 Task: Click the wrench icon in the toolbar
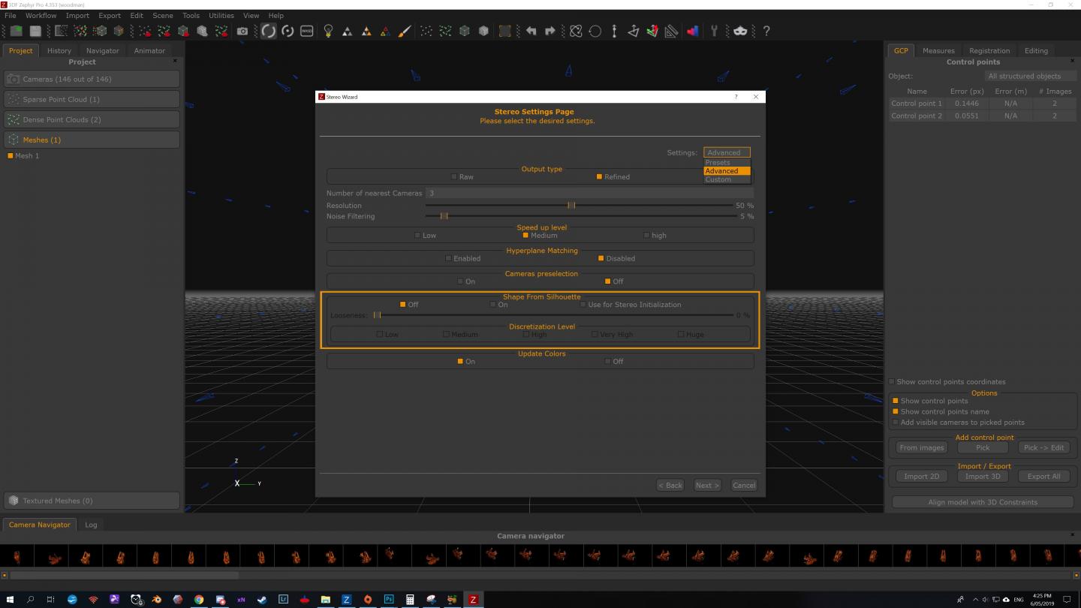[715, 32]
